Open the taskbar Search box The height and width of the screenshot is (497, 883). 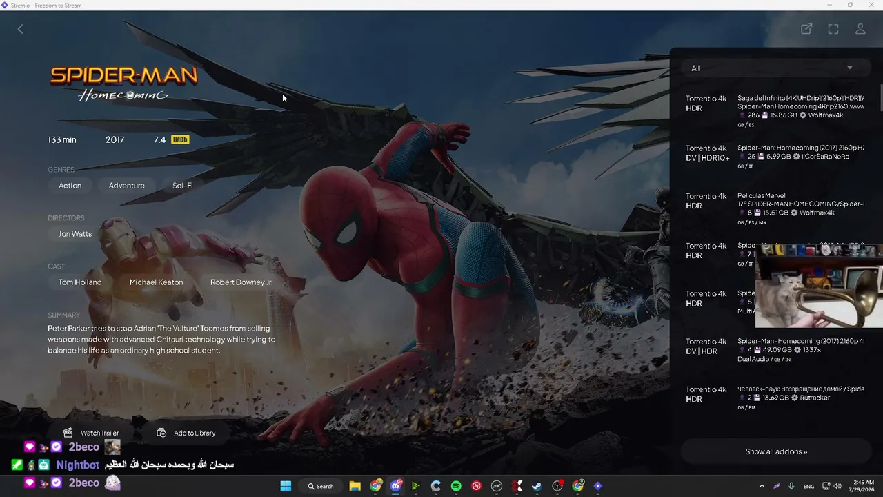tap(321, 486)
